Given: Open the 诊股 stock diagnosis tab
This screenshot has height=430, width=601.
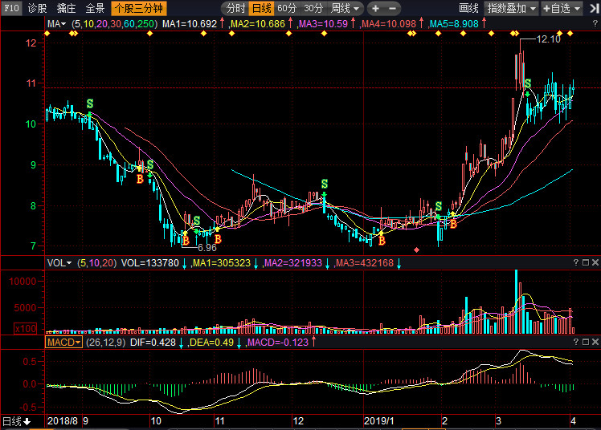Looking at the screenshot, I should (37, 8).
